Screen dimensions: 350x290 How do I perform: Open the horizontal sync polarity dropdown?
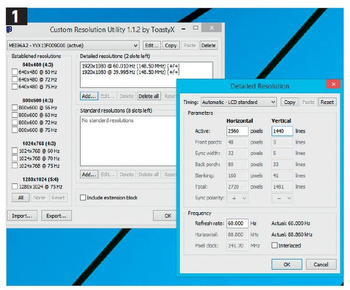click(x=237, y=198)
